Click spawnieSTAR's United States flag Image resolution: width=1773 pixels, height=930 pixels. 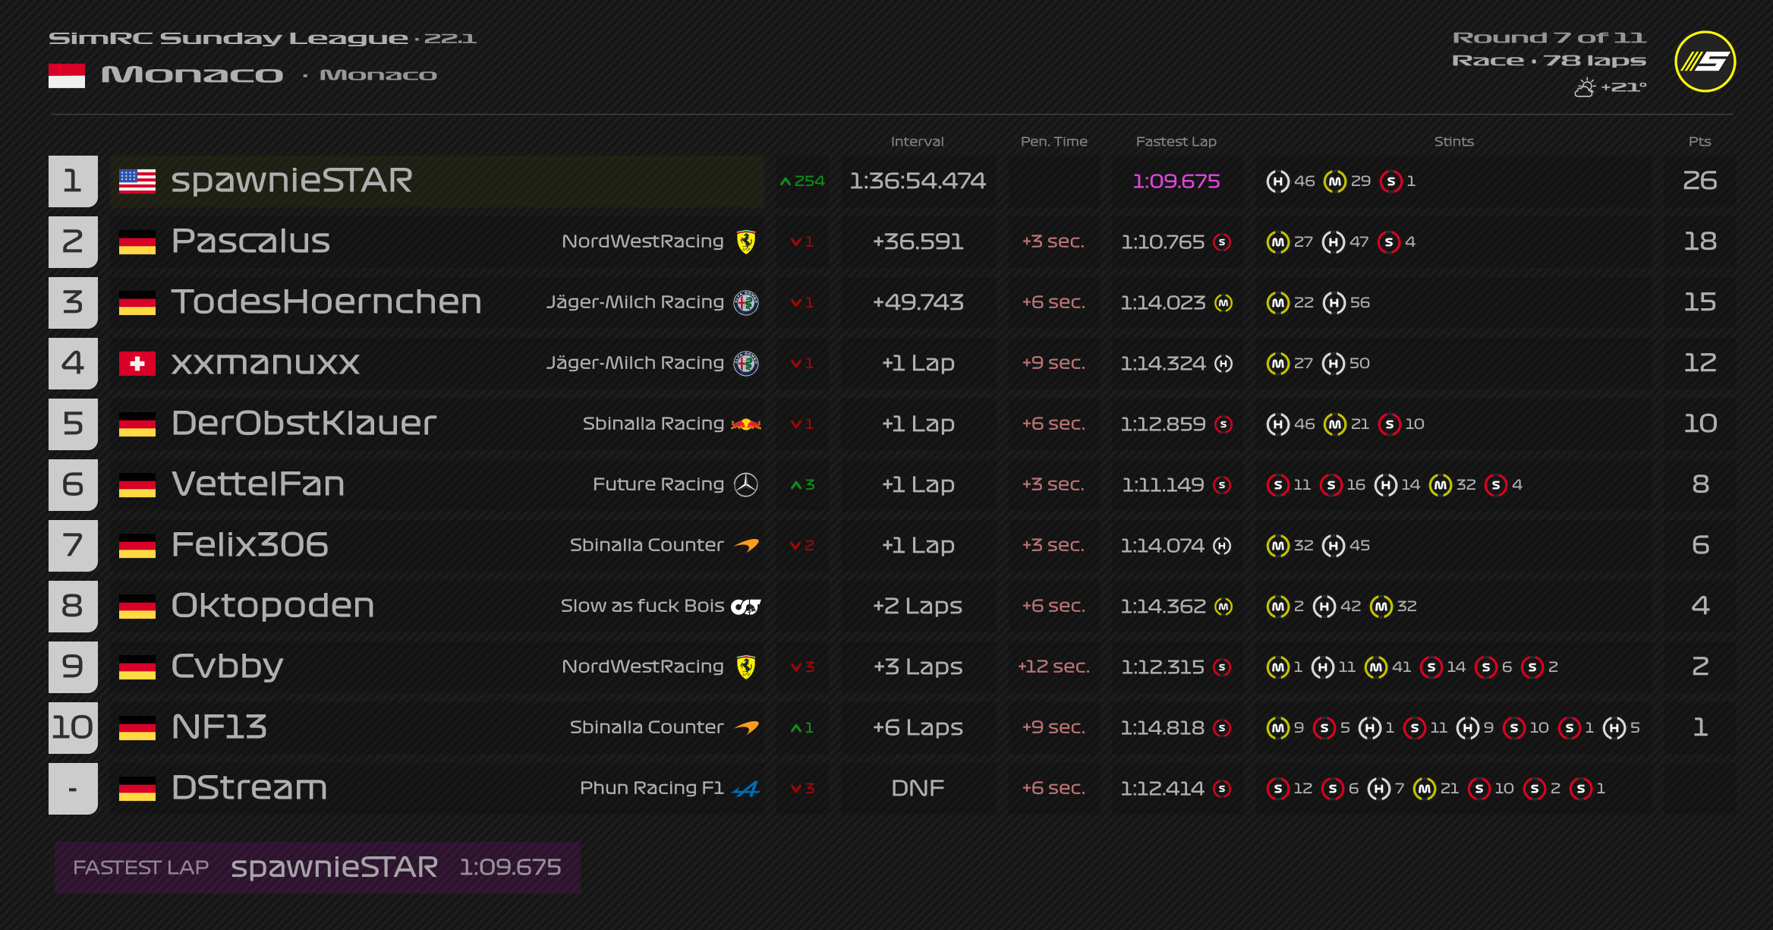tap(137, 181)
